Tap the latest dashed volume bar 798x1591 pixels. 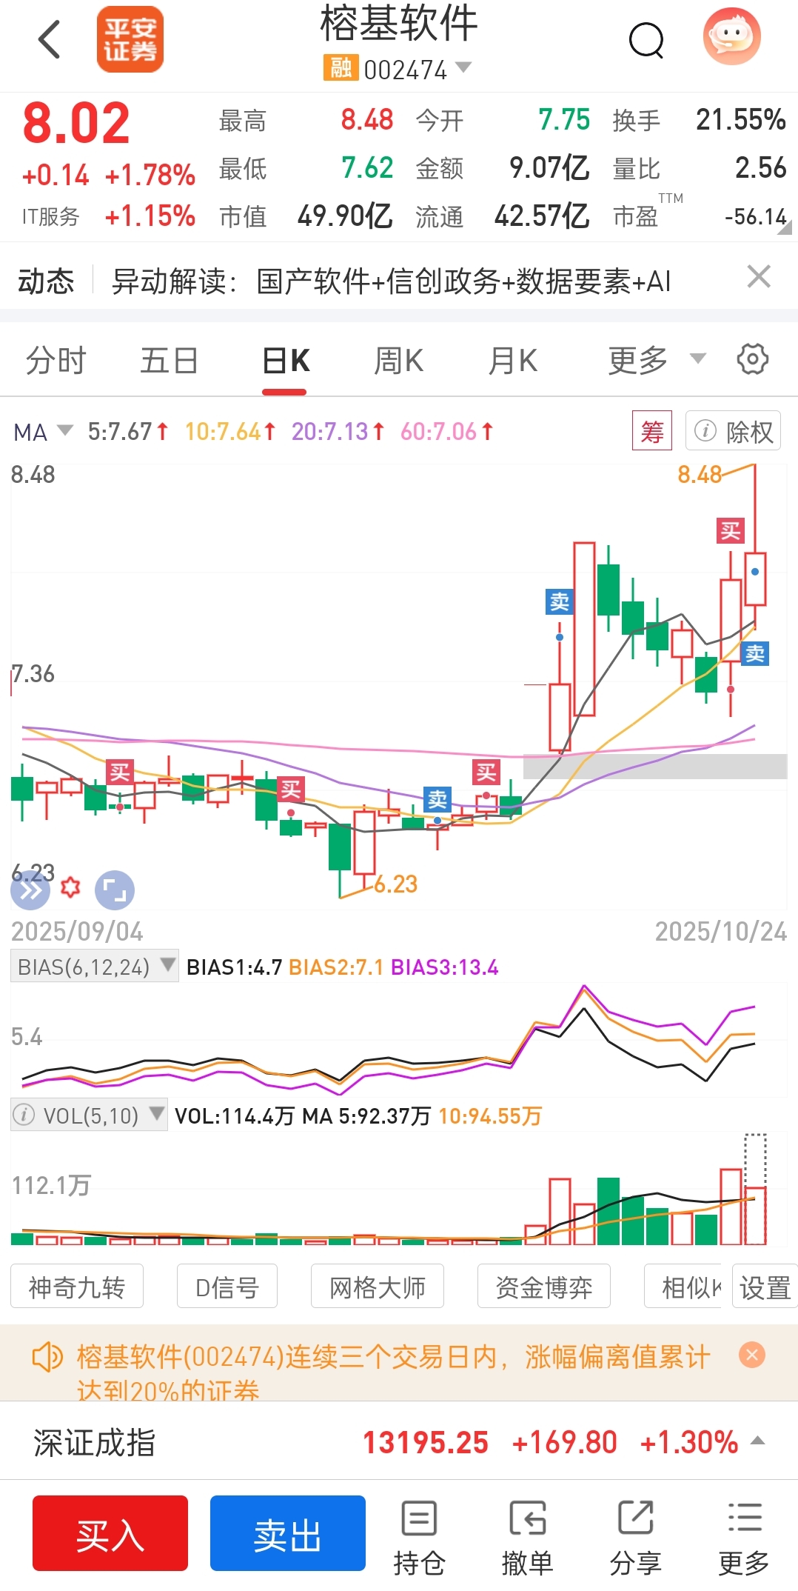[x=755, y=1189]
